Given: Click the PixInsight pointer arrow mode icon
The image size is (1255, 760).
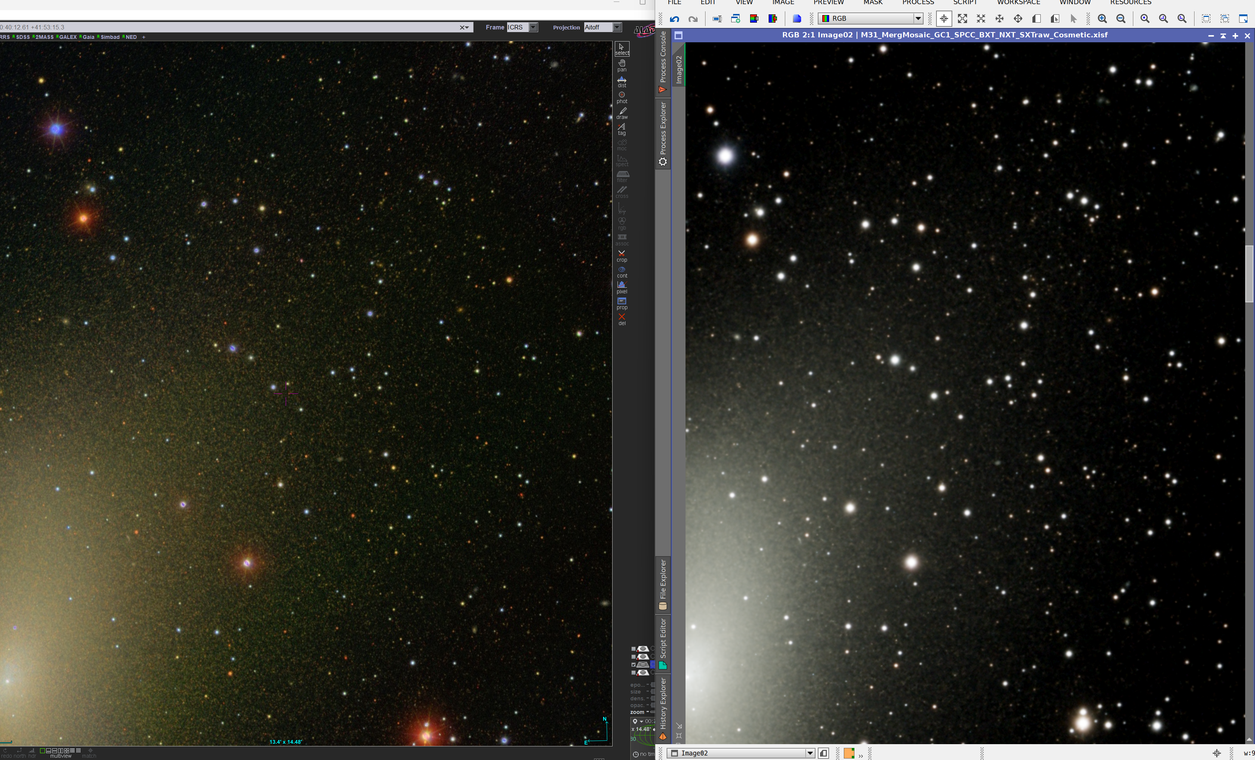Looking at the screenshot, I should pos(1073,19).
